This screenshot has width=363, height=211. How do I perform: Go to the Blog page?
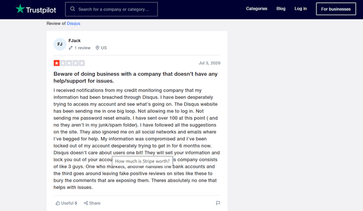coord(281,8)
